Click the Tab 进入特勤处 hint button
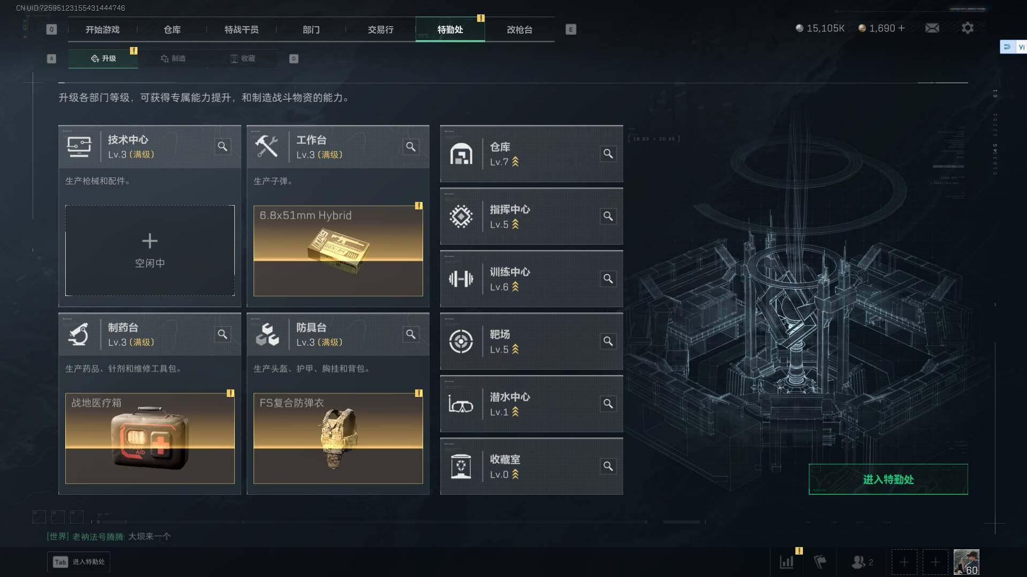 tap(79, 562)
